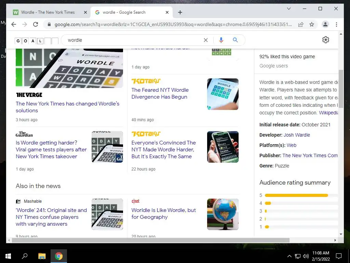Click the 5-star rating bar

click(296, 196)
